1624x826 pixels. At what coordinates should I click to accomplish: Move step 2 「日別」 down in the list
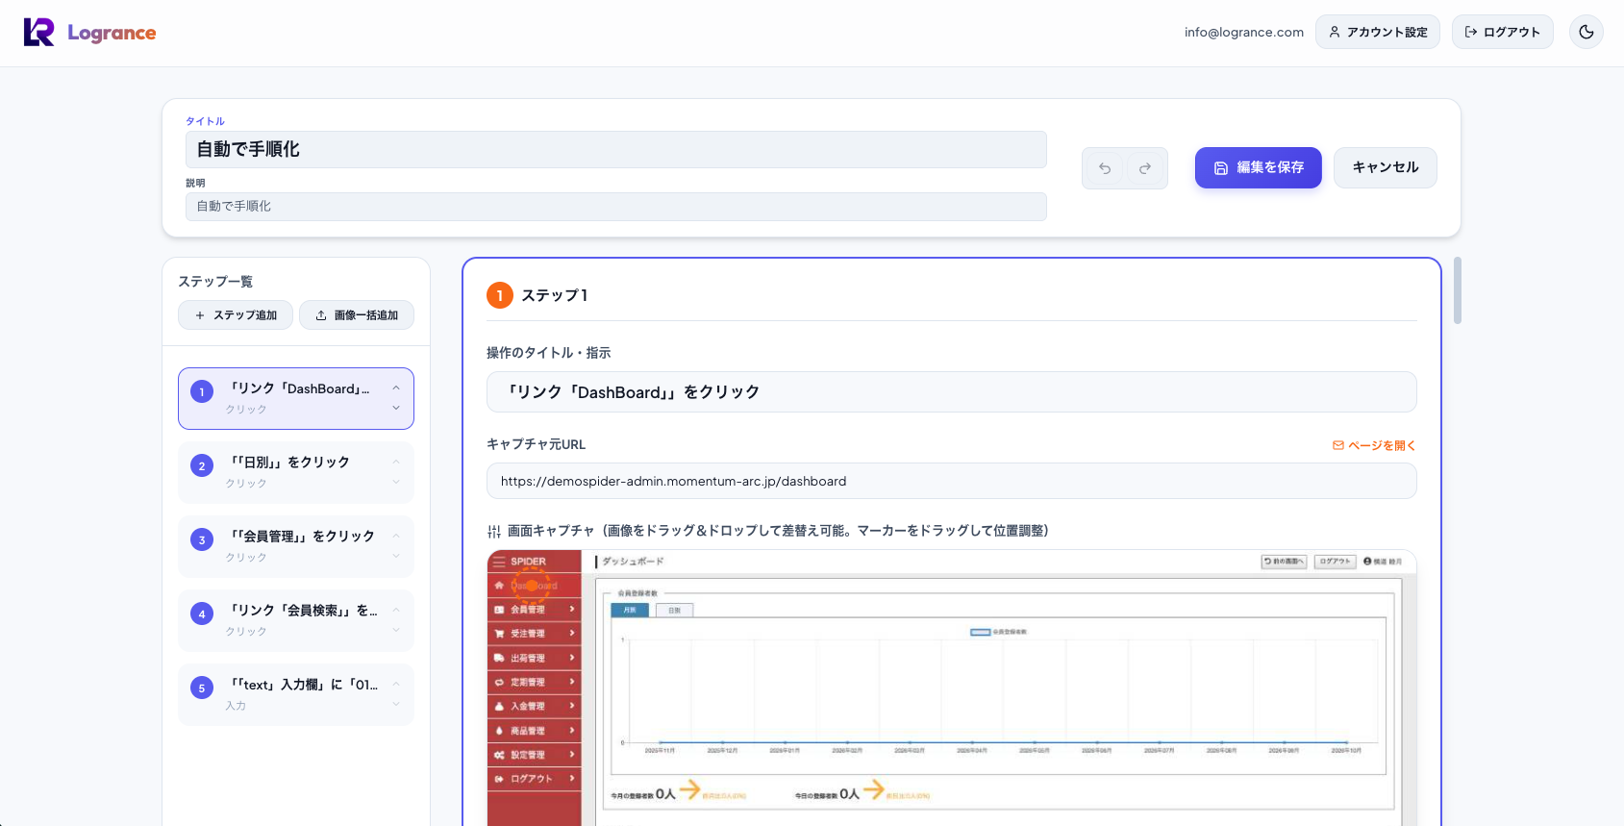(x=396, y=483)
